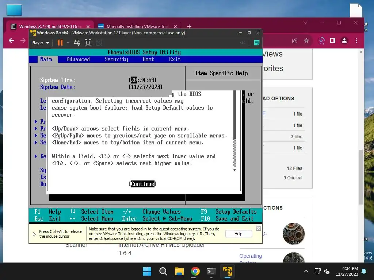This screenshot has width=374, height=280.
Task: Enter full screen mode in VMware Player
Action: [x=88, y=43]
